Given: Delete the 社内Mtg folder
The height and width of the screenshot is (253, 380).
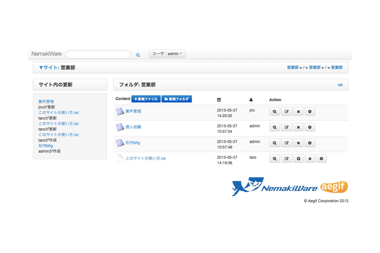Looking at the screenshot, I should pos(298,143).
